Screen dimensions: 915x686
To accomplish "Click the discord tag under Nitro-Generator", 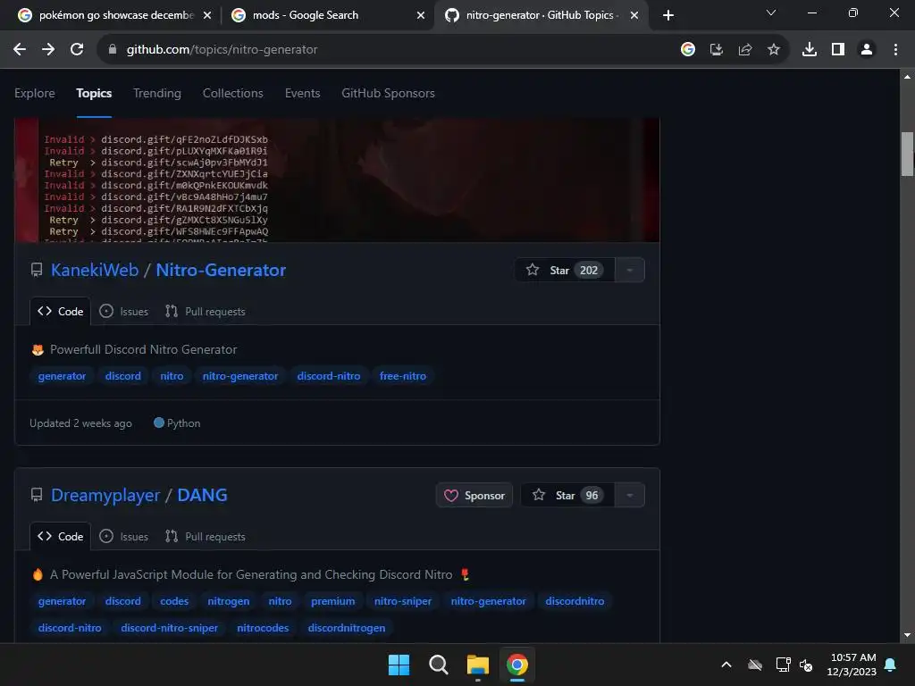I will click(x=123, y=376).
